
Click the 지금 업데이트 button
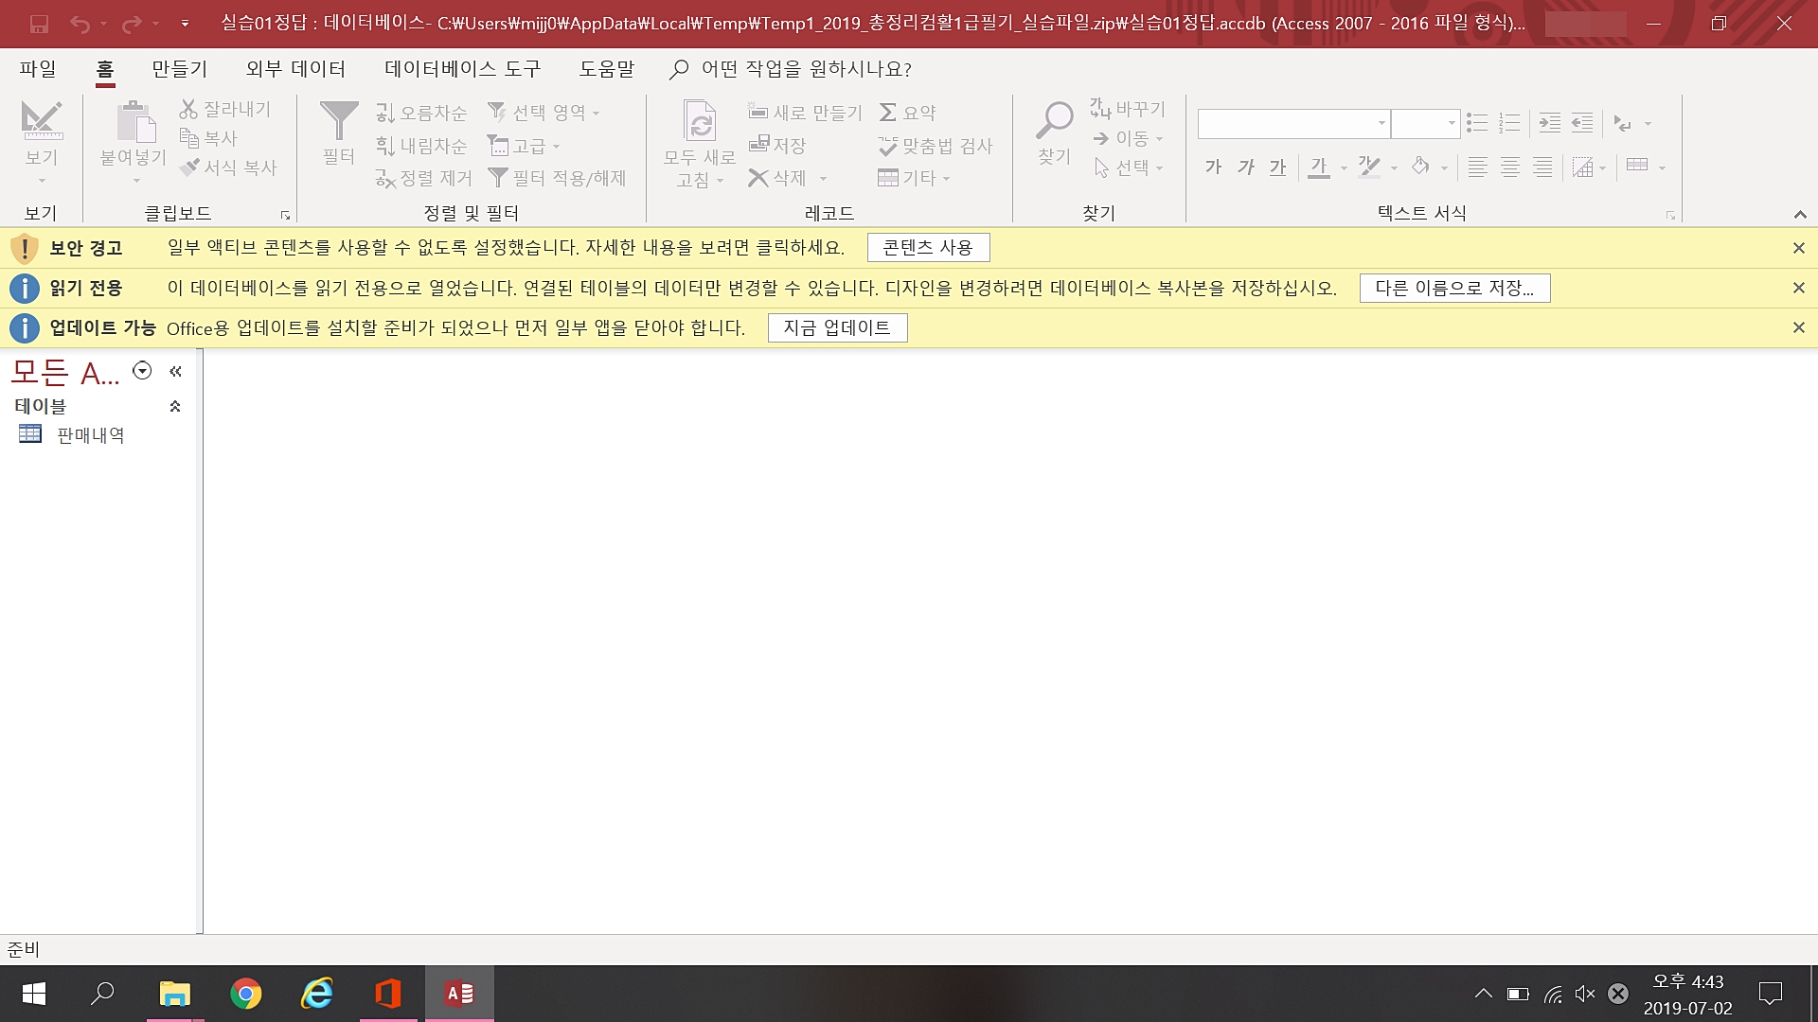837,327
